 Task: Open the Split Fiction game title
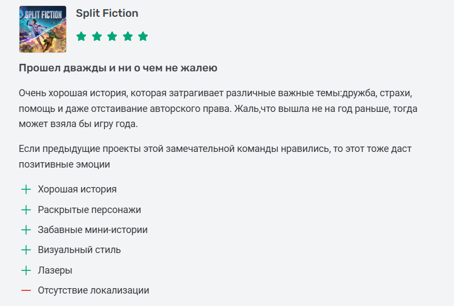(107, 14)
